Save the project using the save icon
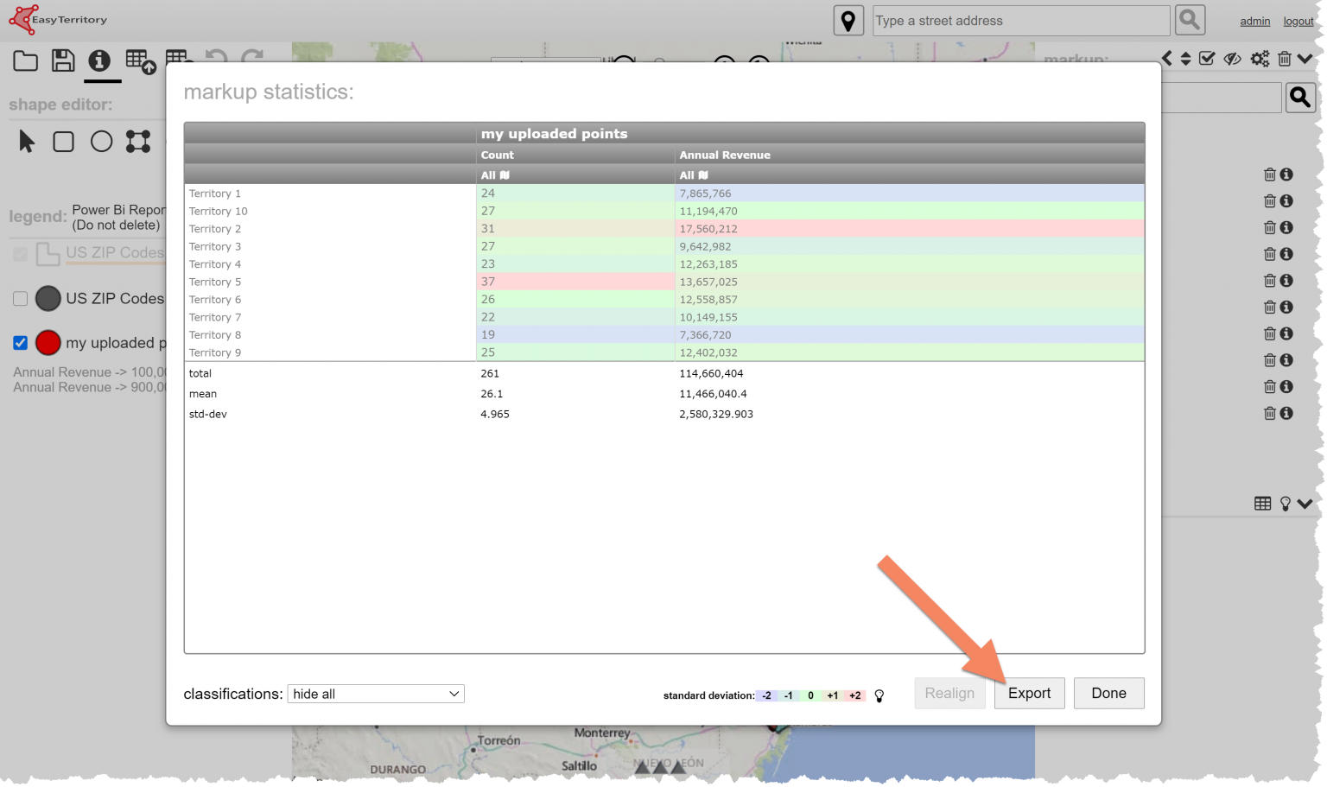 click(x=64, y=60)
